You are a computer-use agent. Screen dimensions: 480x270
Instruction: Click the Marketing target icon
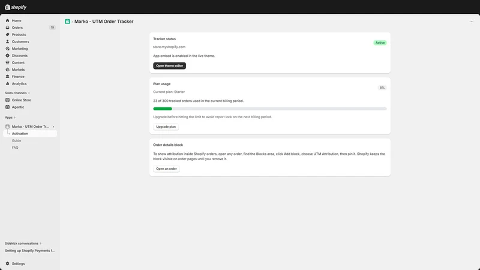pyautogui.click(x=7, y=49)
